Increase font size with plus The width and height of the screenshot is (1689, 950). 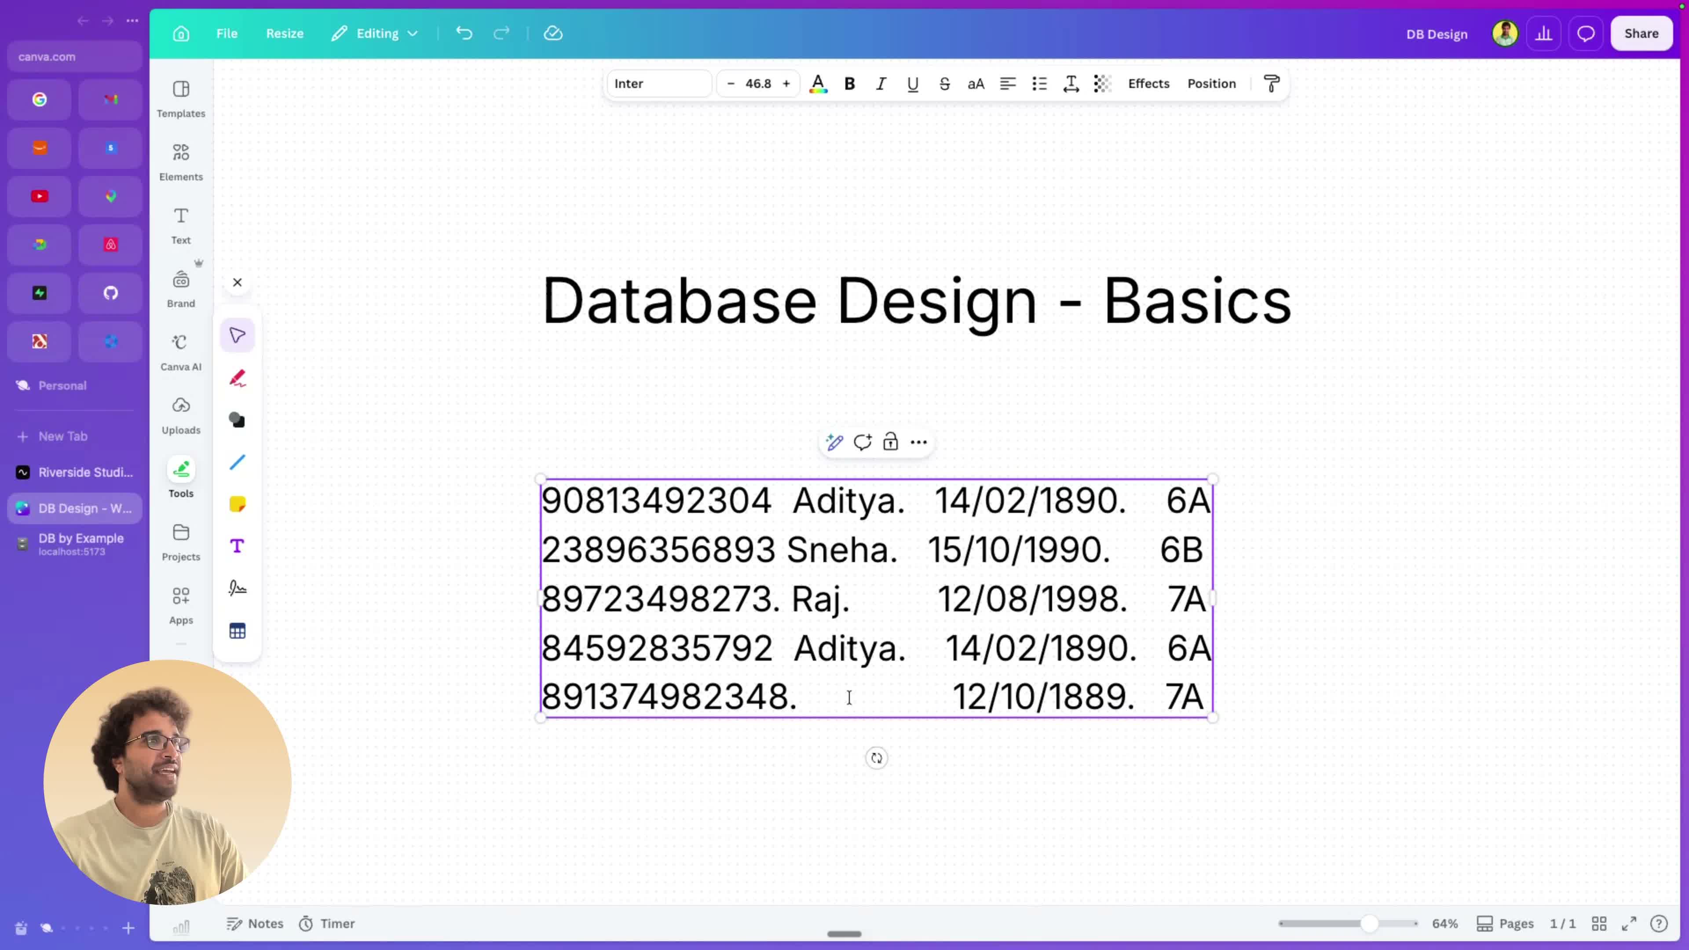coord(786,83)
